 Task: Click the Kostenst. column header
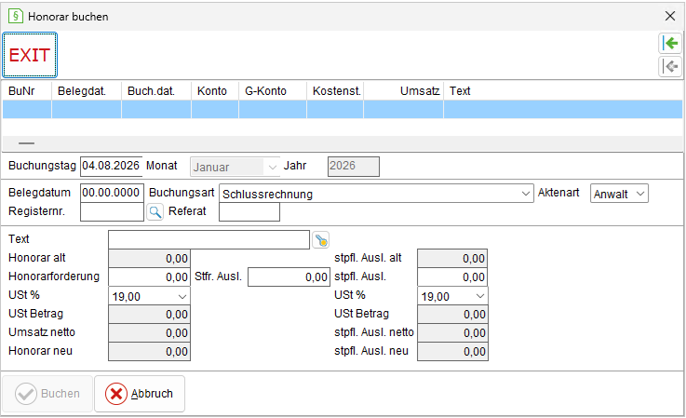335,91
